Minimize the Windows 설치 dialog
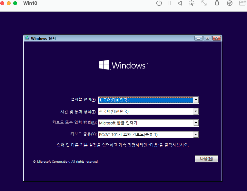247x191 pixels. 199,38
